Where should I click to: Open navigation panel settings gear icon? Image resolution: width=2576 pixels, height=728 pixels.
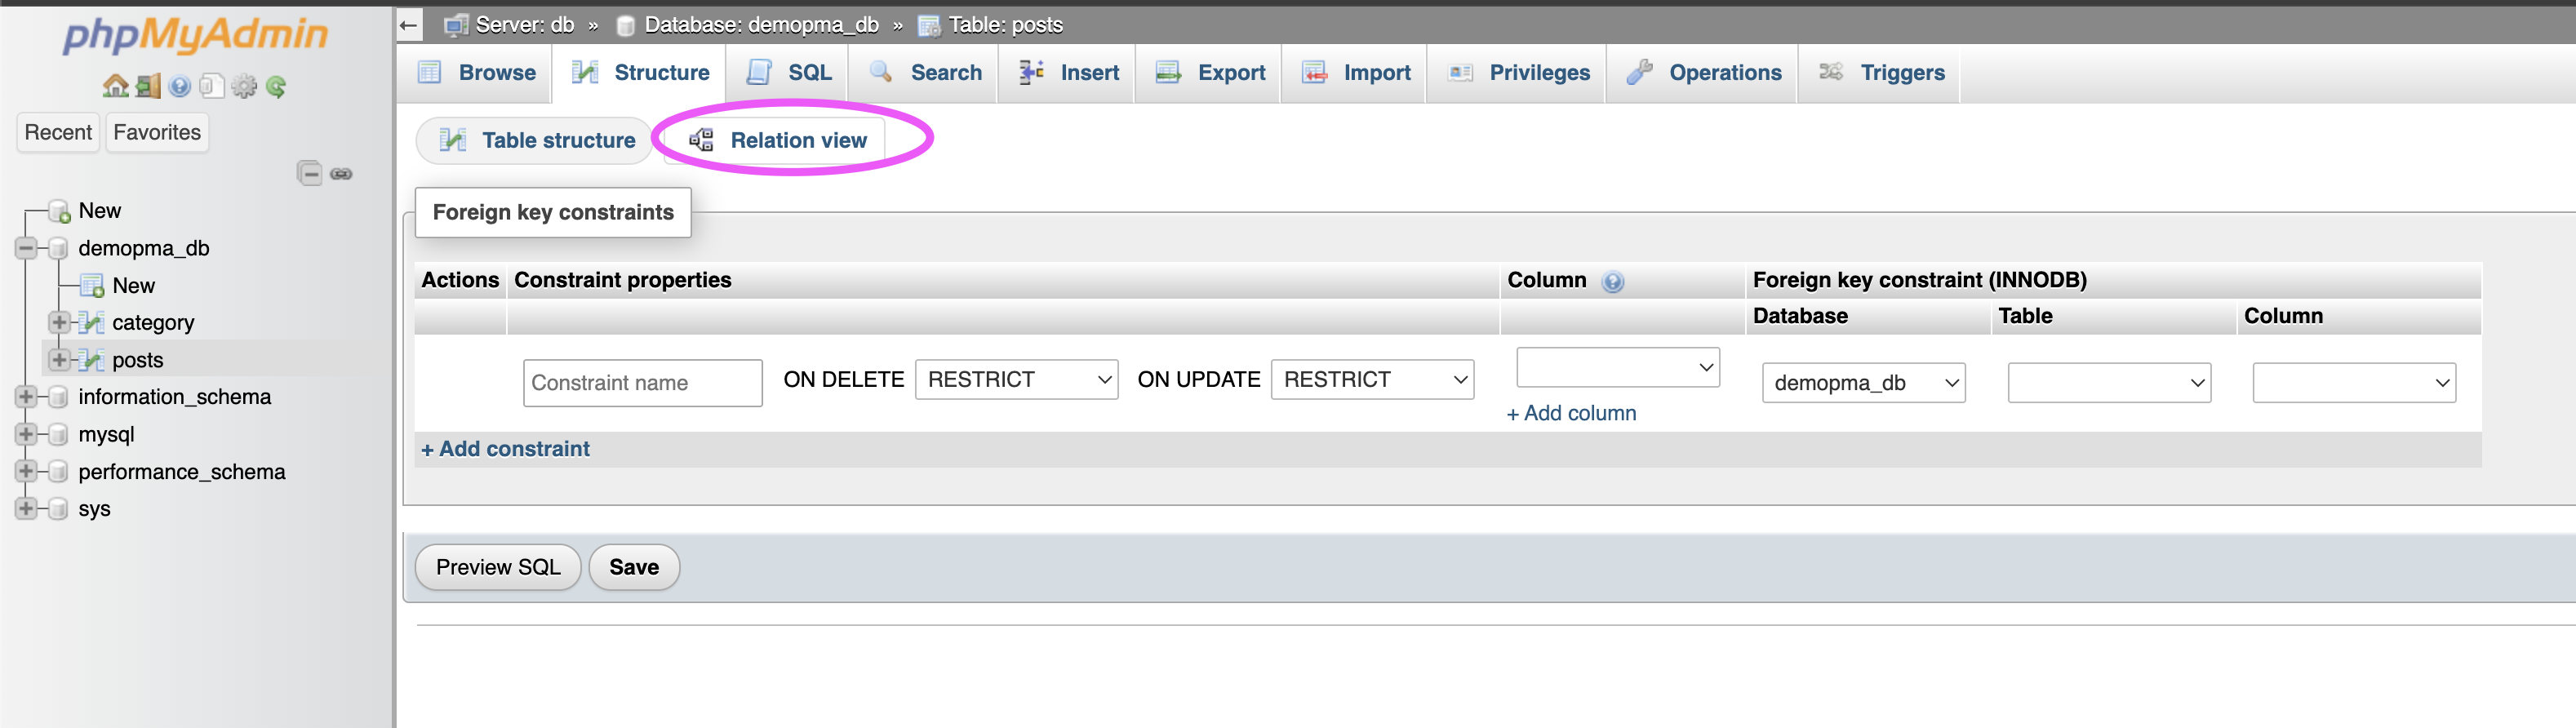pyautogui.click(x=244, y=87)
